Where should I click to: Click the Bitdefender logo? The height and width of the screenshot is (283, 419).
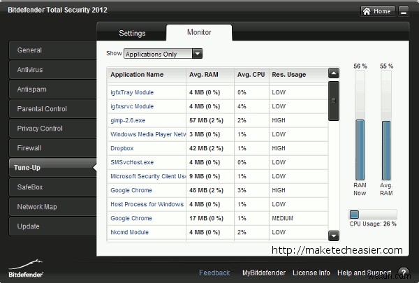tap(26, 268)
